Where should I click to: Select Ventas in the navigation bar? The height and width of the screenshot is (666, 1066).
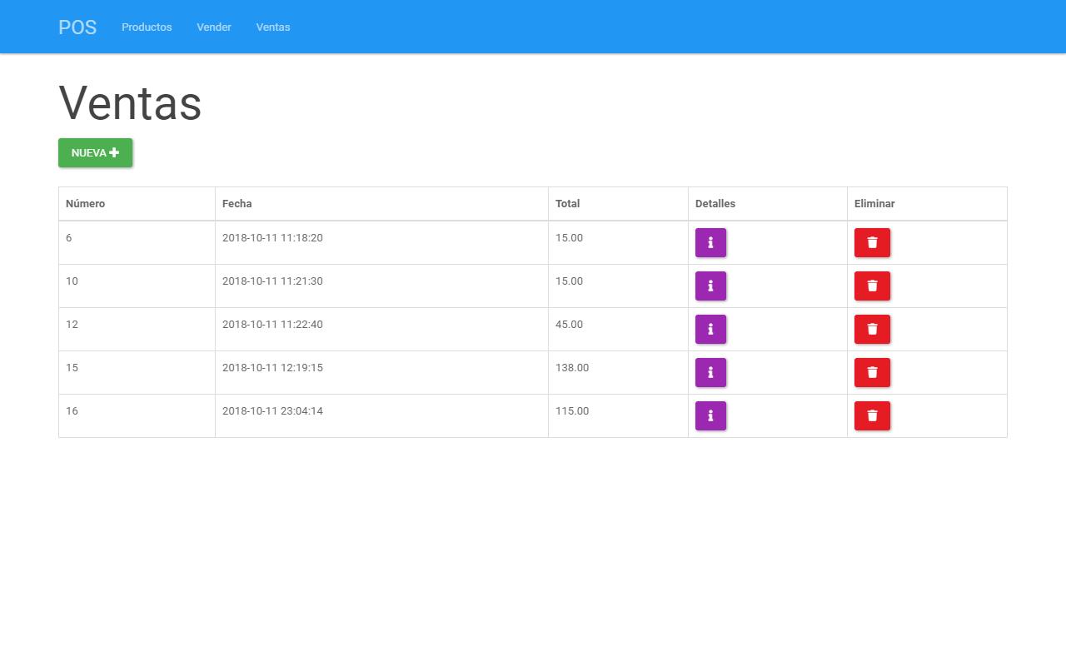coord(273,27)
